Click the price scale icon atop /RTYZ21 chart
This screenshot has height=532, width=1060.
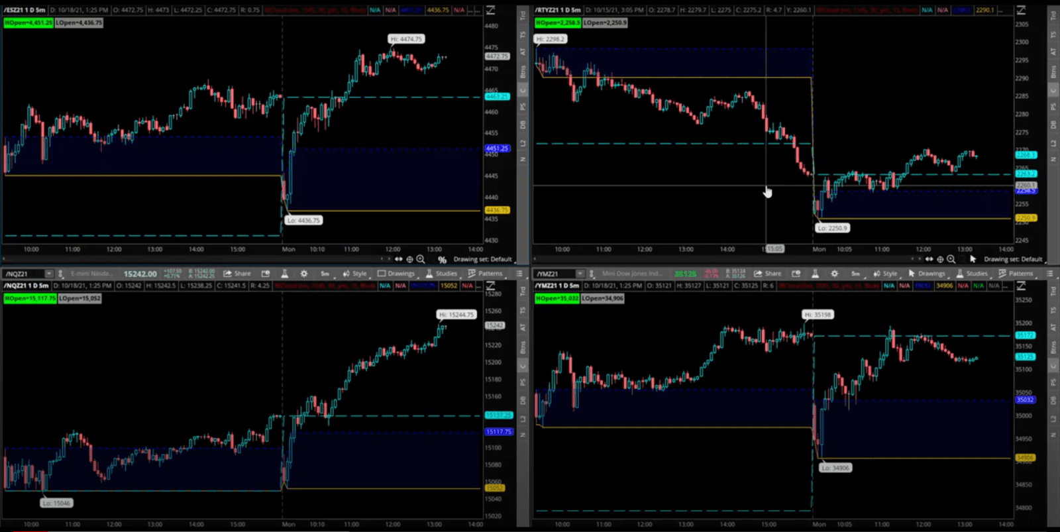pyautogui.click(x=1022, y=10)
